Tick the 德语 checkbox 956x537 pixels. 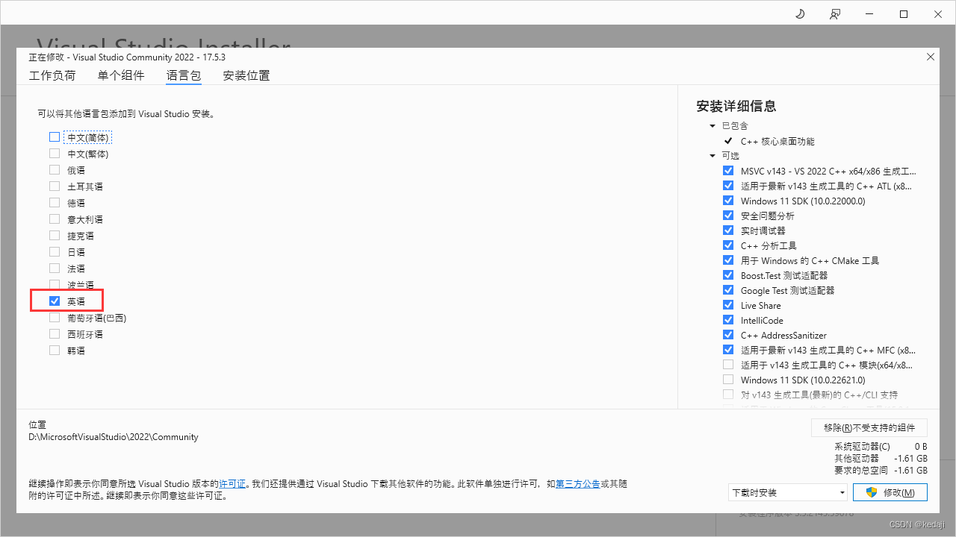[x=55, y=203]
